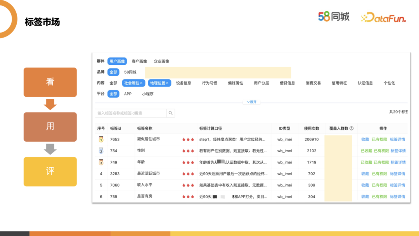Click 收藏 on the 疑似居住城市 row

365,139
